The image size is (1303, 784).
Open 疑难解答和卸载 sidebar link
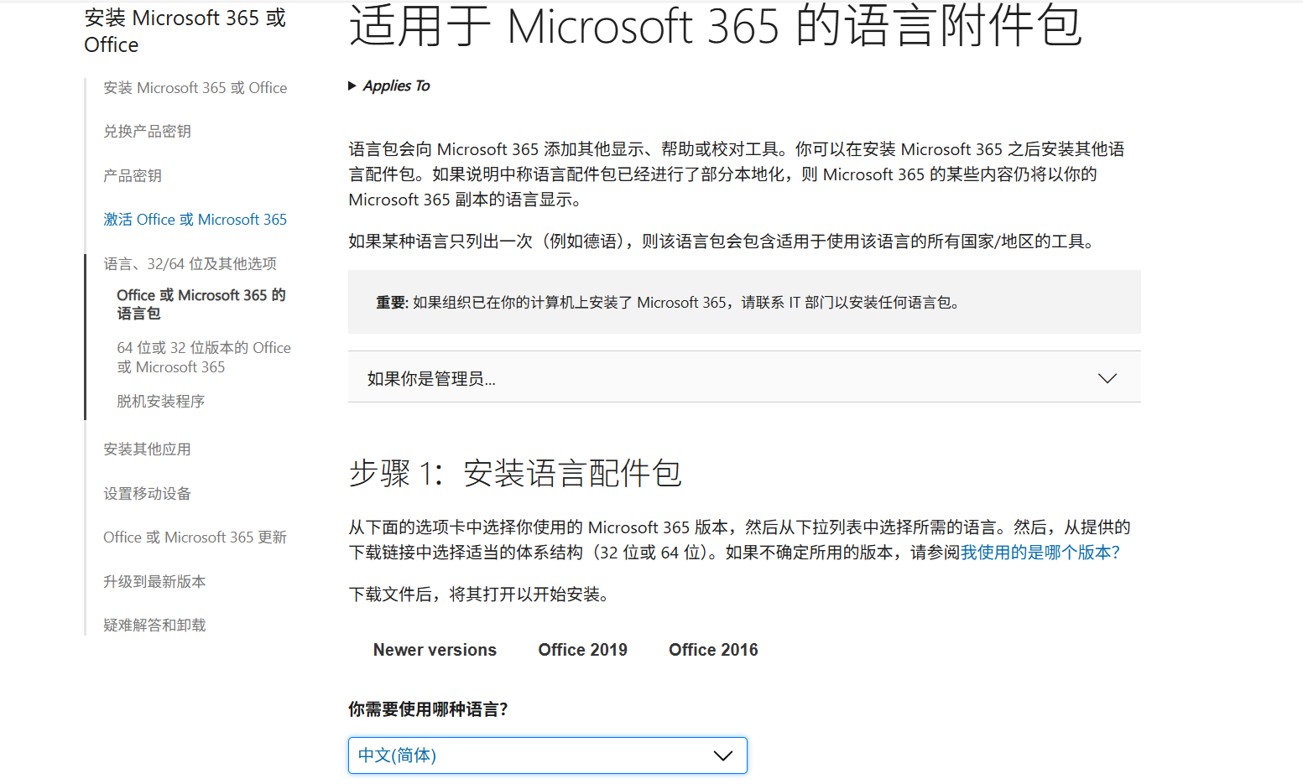[x=154, y=626]
